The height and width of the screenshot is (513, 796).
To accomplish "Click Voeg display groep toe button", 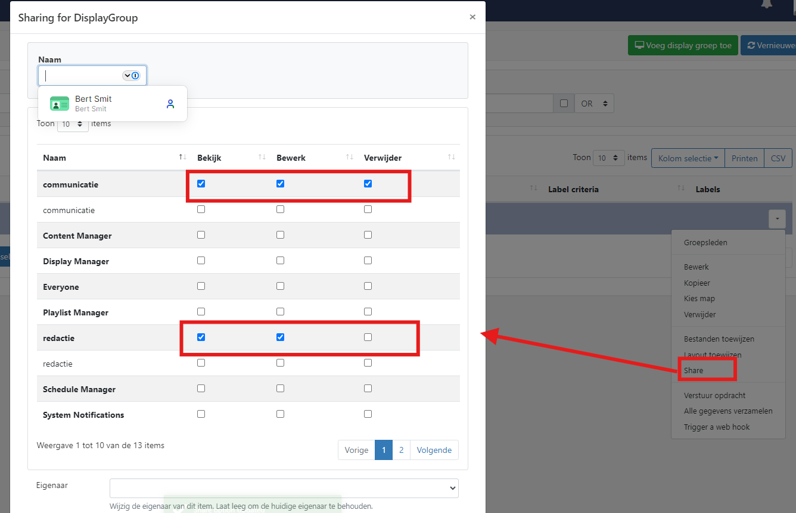I will 683,45.
